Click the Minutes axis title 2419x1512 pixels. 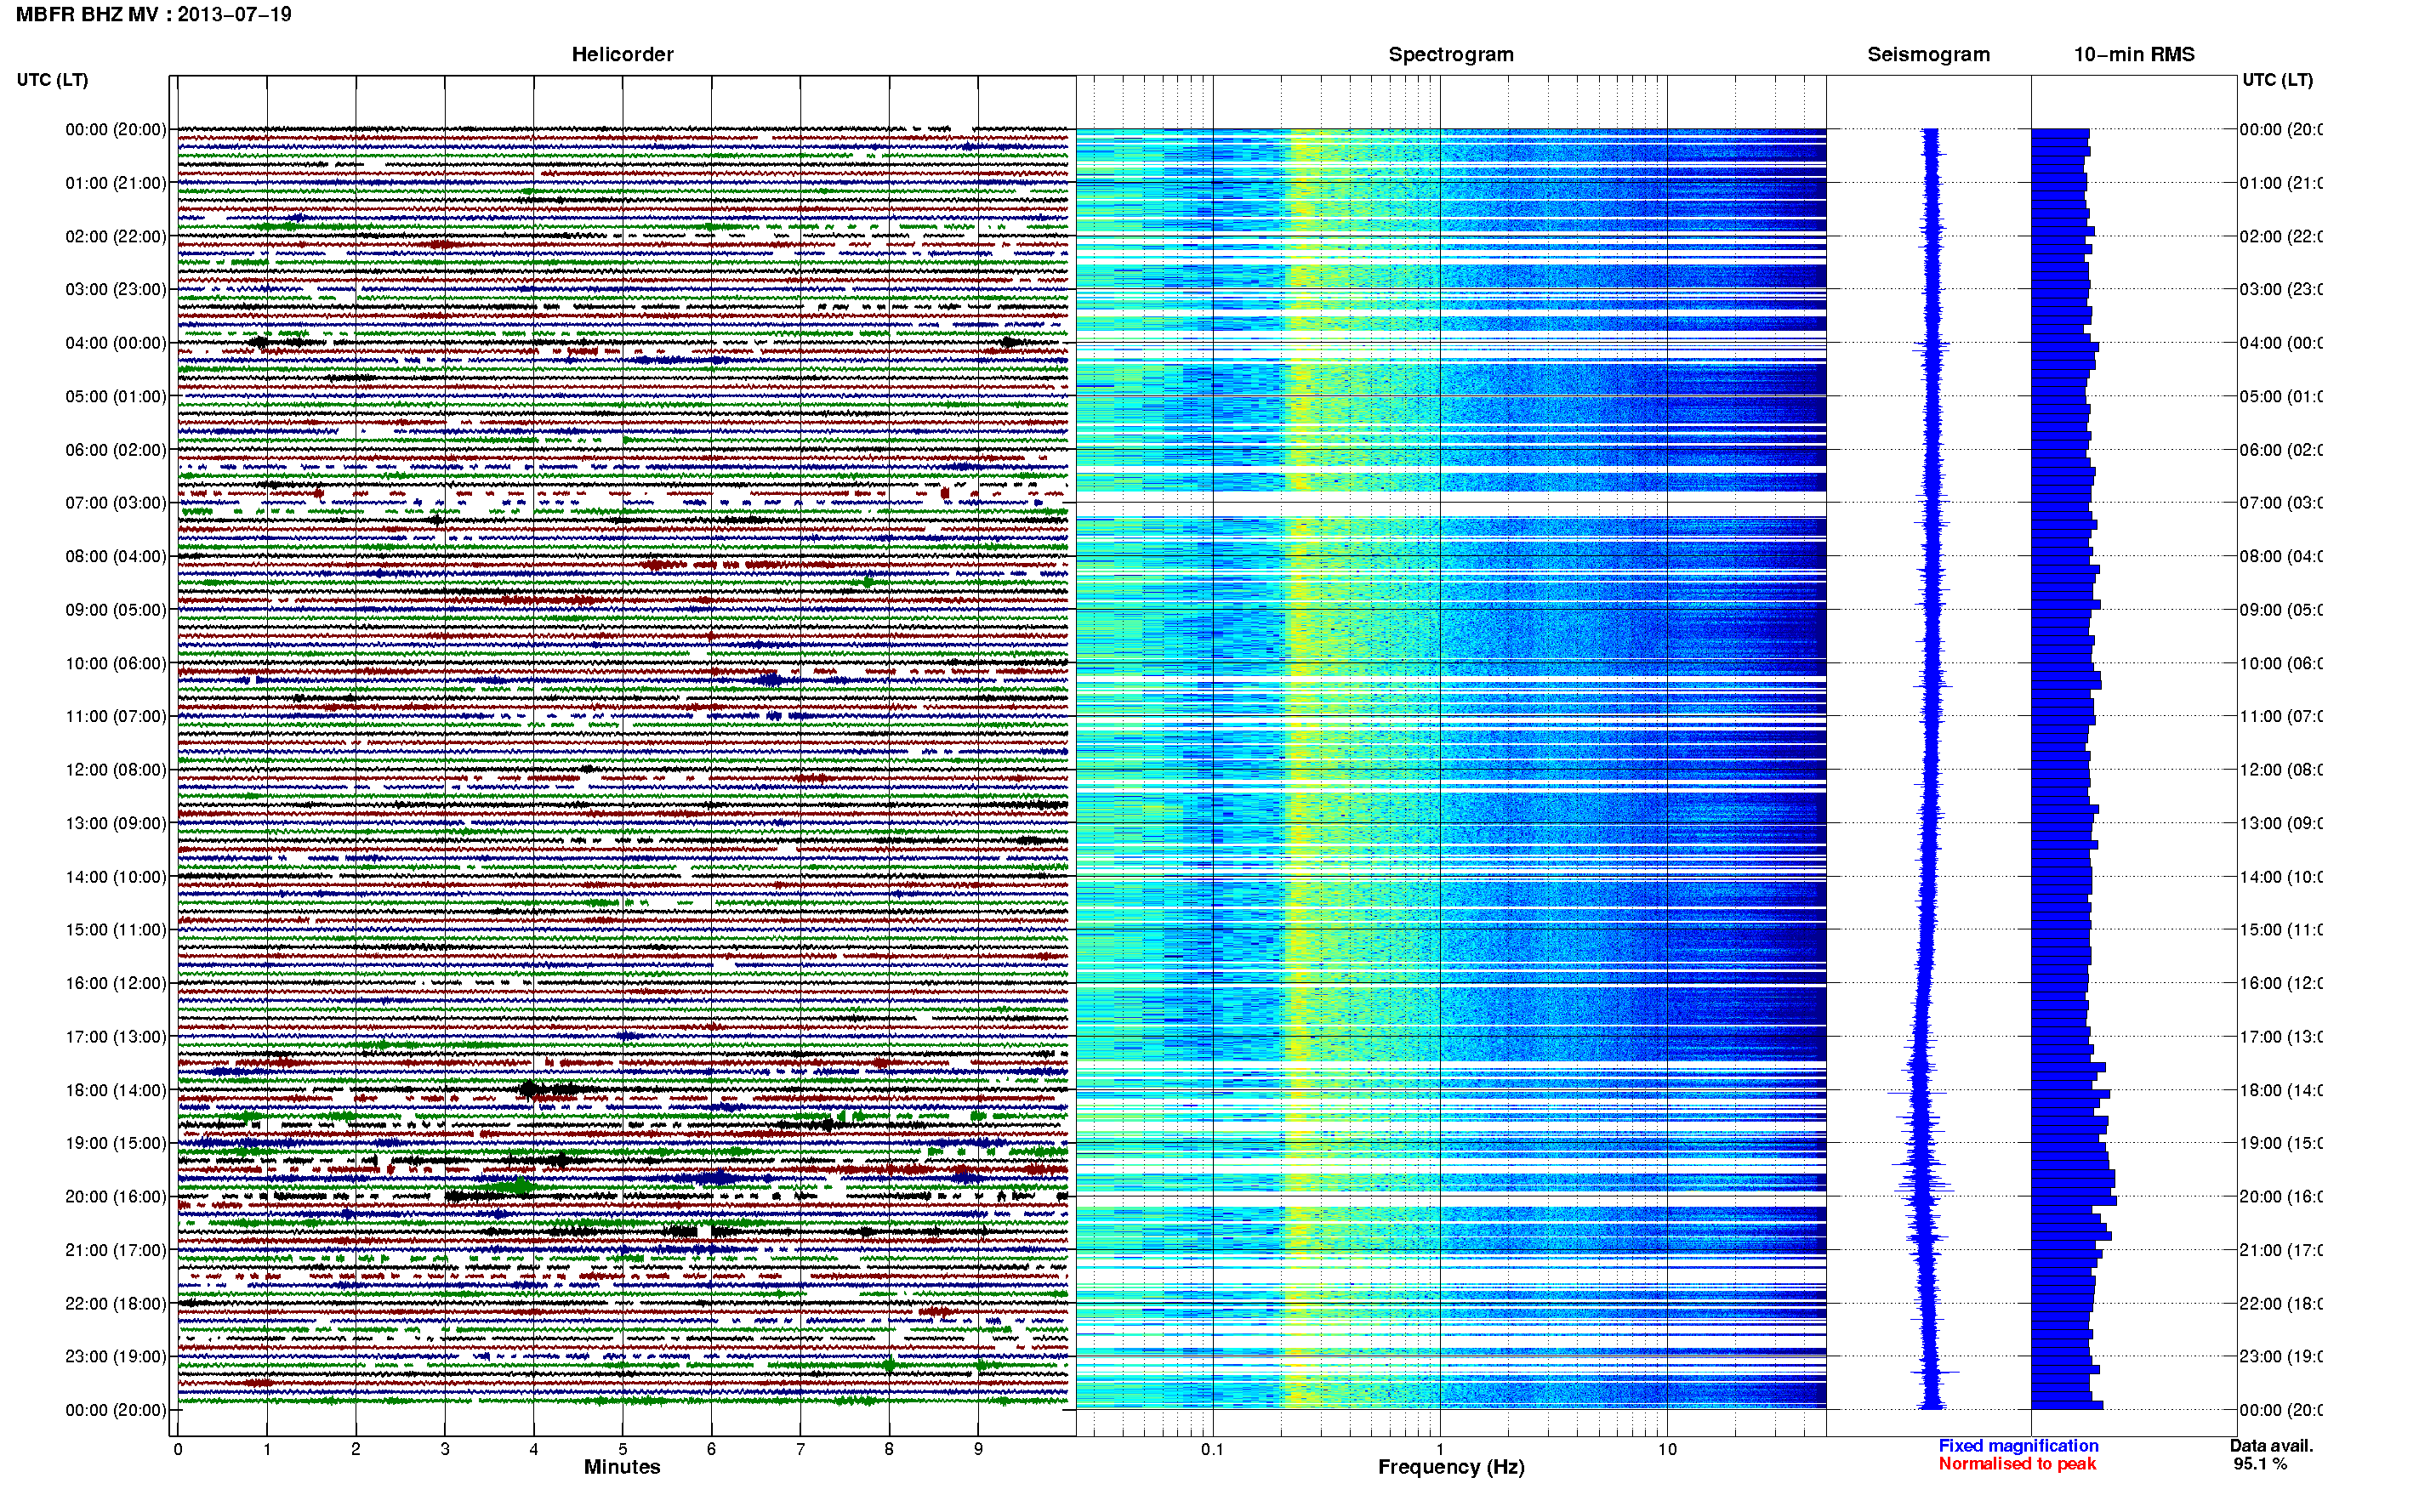point(622,1467)
